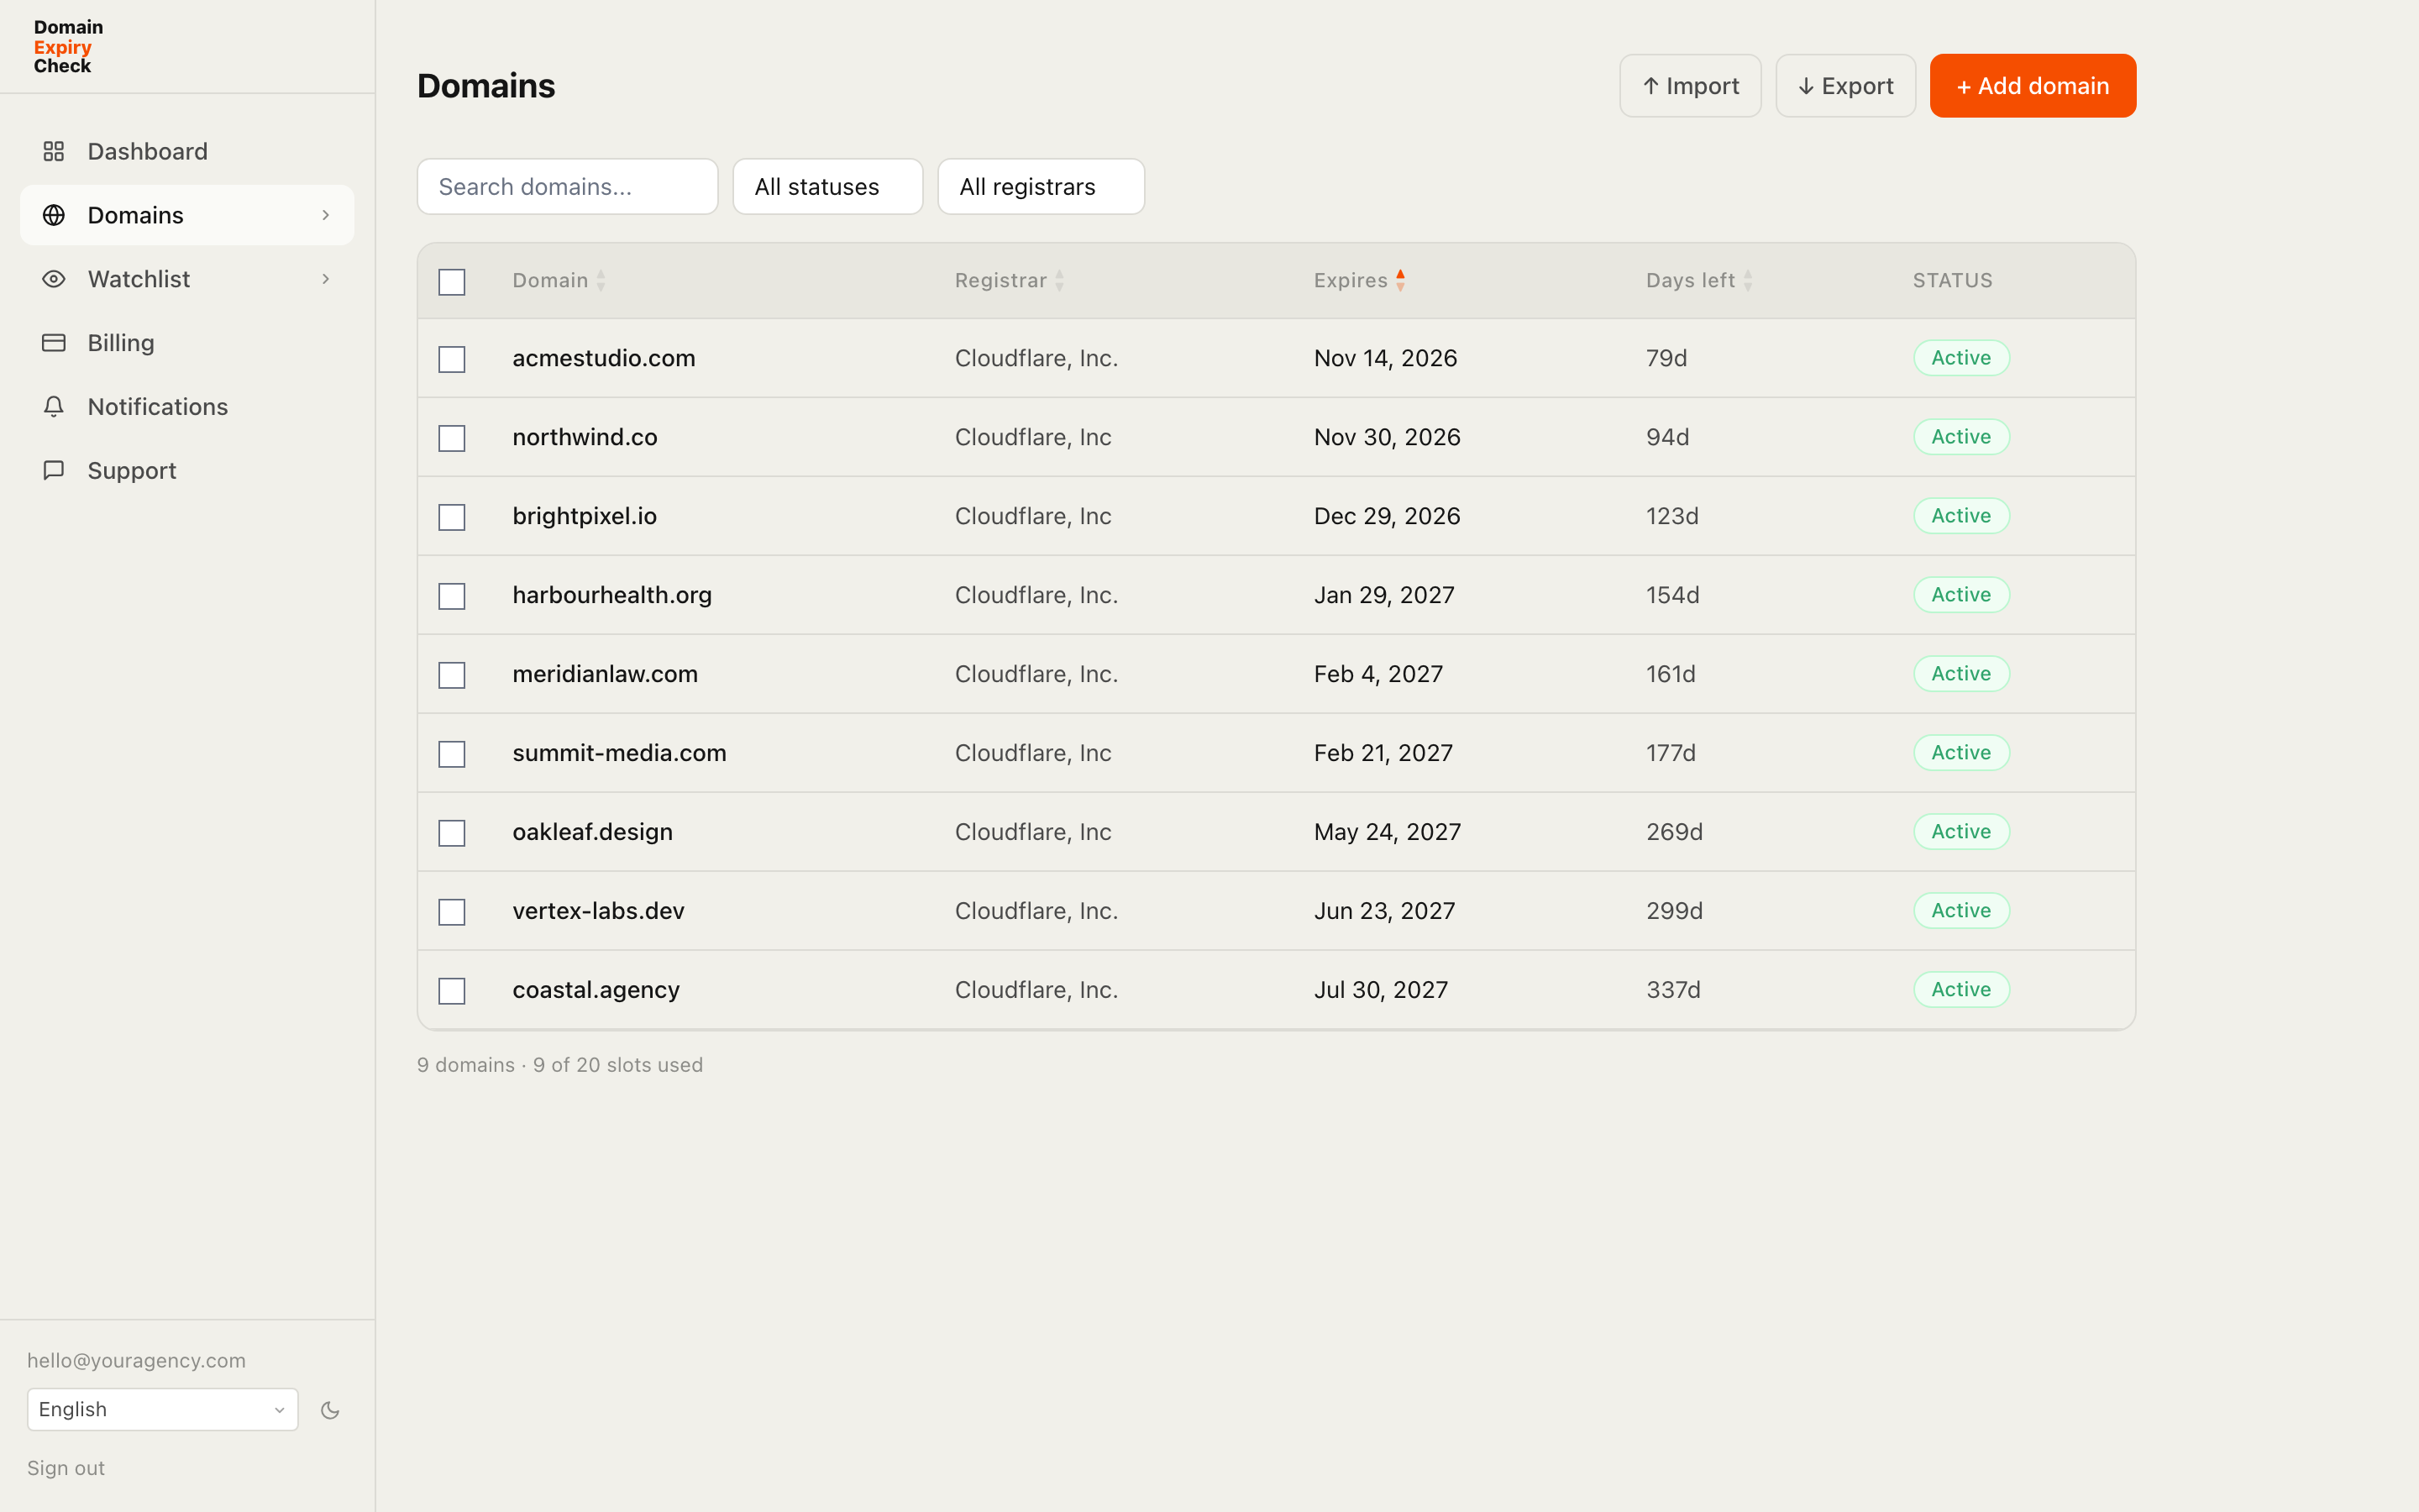The width and height of the screenshot is (2419, 1512).
Task: Click the Add domain button
Action: point(2032,86)
